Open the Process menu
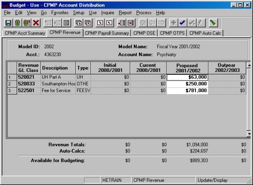This screenshot has height=185, width=253. 144,13
